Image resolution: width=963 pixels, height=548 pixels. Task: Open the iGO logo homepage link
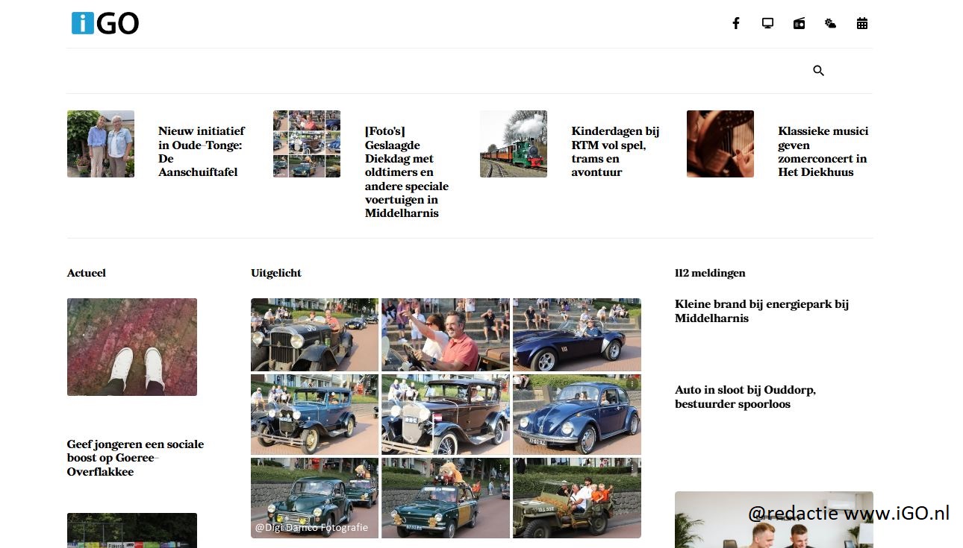(x=105, y=23)
